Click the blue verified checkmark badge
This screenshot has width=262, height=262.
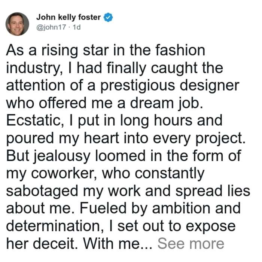click(108, 17)
